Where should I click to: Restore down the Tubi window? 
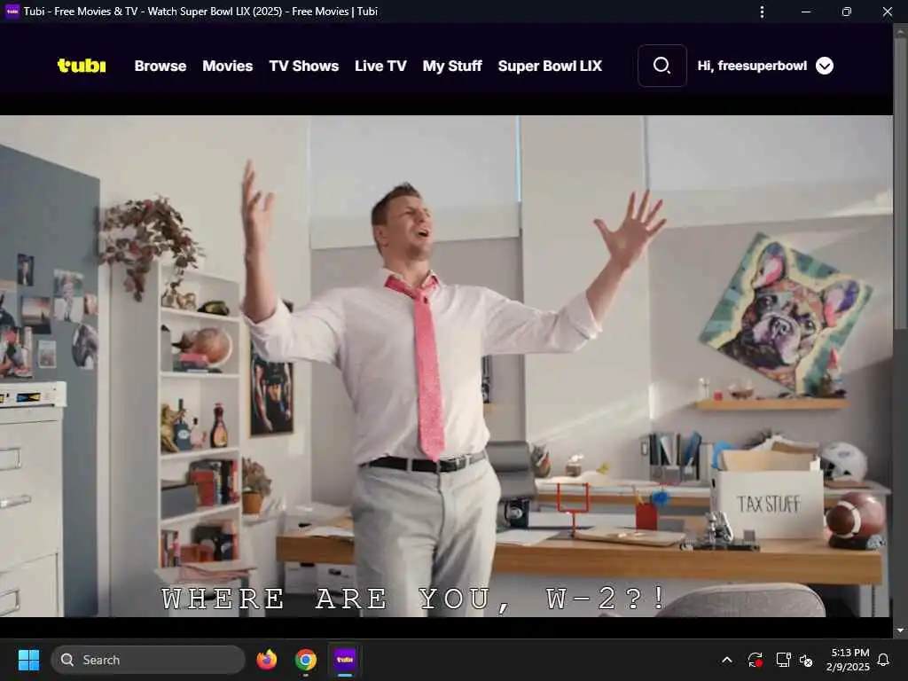(x=847, y=12)
